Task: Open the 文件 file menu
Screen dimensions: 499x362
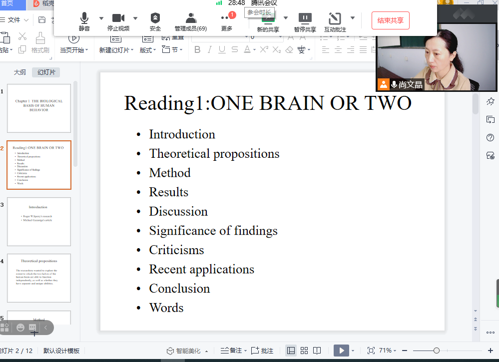Action: 14,20
